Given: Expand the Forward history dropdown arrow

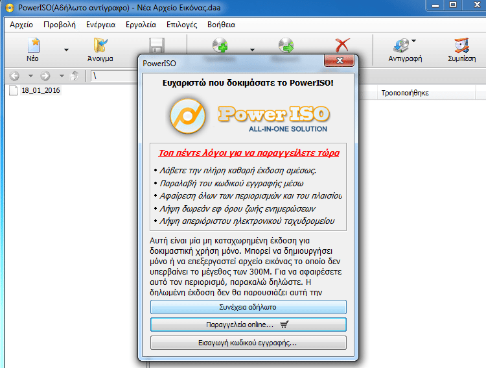Looking at the screenshot, I should click(62, 76).
